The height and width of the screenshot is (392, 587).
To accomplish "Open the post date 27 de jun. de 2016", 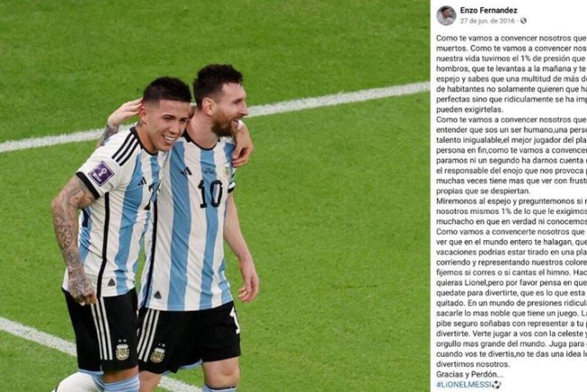I will (488, 21).
